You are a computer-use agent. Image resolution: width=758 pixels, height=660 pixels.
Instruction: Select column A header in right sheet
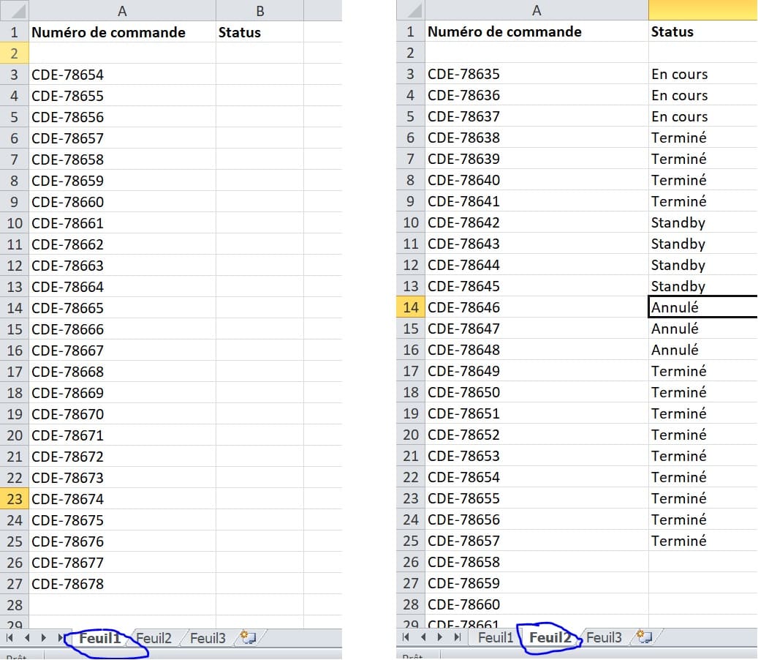point(537,10)
